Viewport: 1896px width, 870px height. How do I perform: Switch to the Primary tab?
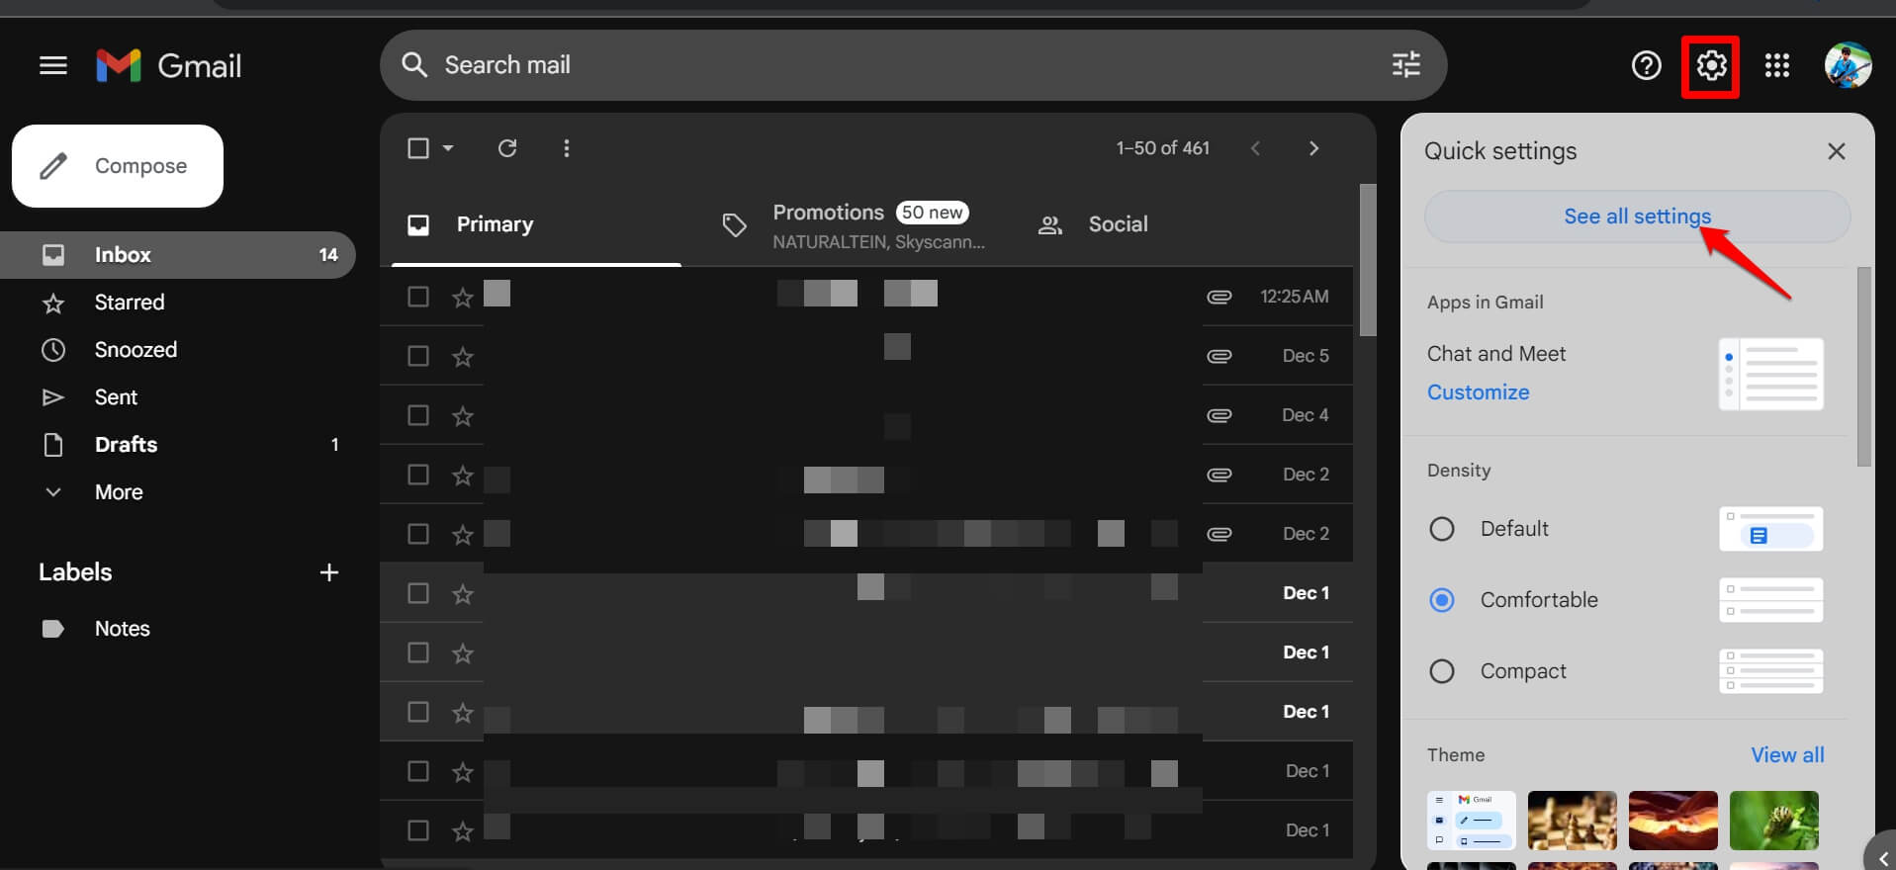(536, 224)
